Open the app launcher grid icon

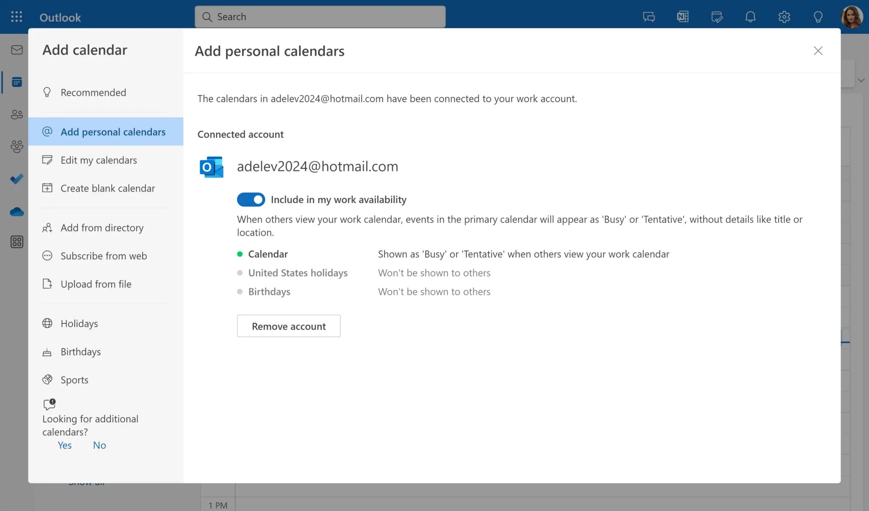(17, 17)
